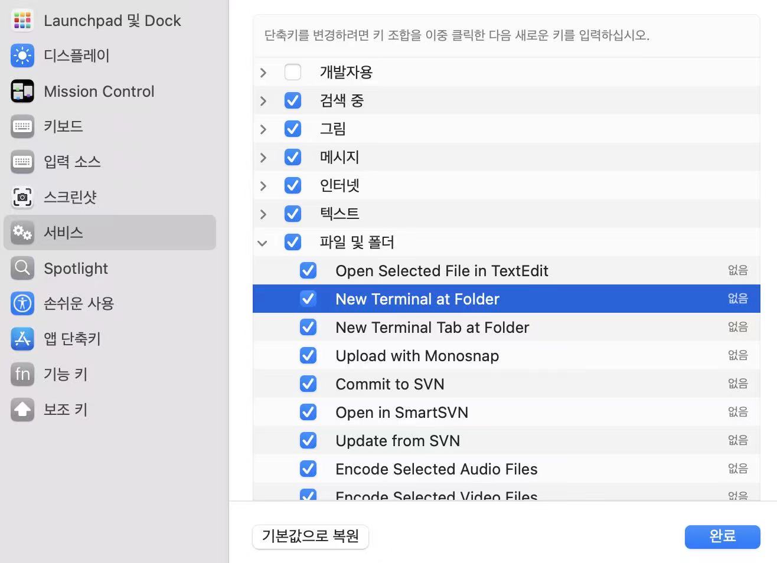This screenshot has width=777, height=563.
Task: Expand the 검색 중 category
Action: point(263,101)
